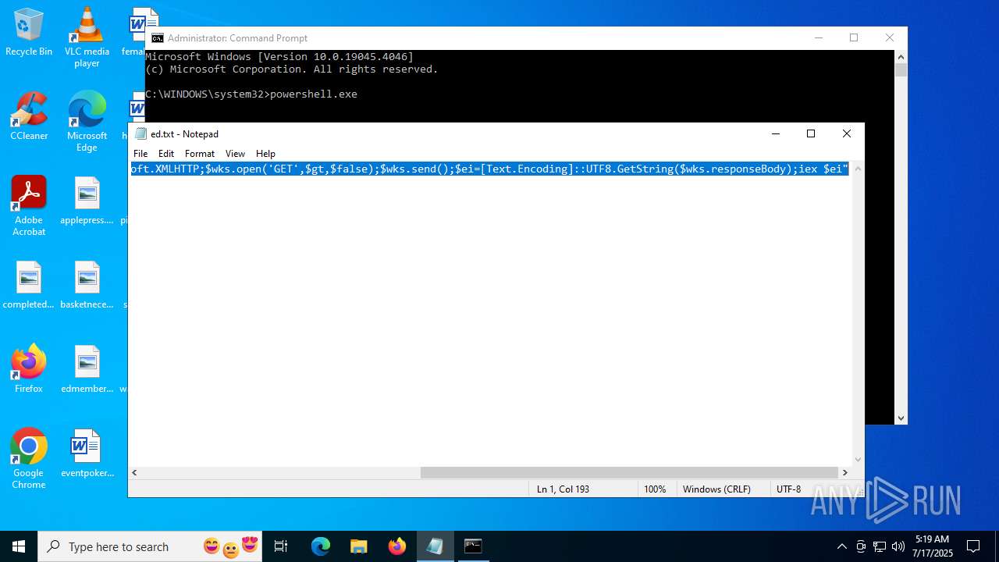Click Command Prompt scroll down arrow

tap(901, 418)
